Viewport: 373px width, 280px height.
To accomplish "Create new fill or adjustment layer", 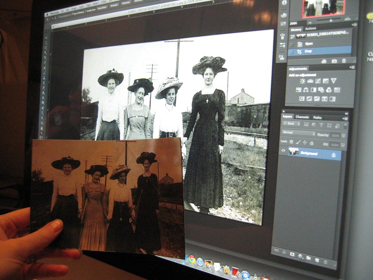I will [300, 256].
